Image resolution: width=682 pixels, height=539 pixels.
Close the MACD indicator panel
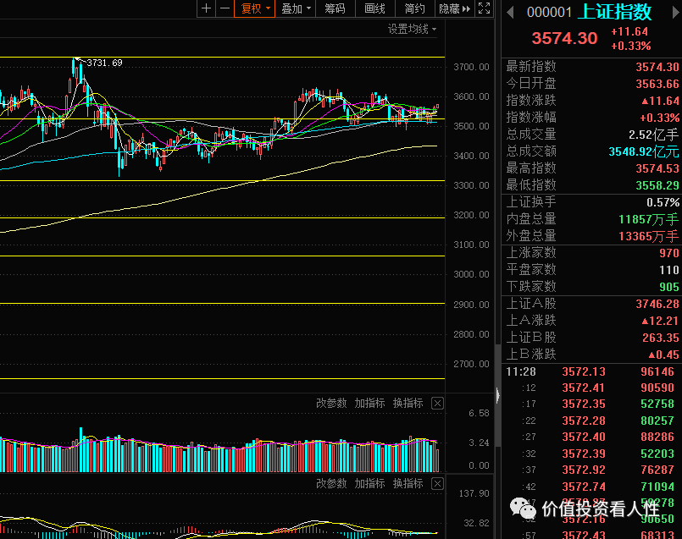pos(437,484)
